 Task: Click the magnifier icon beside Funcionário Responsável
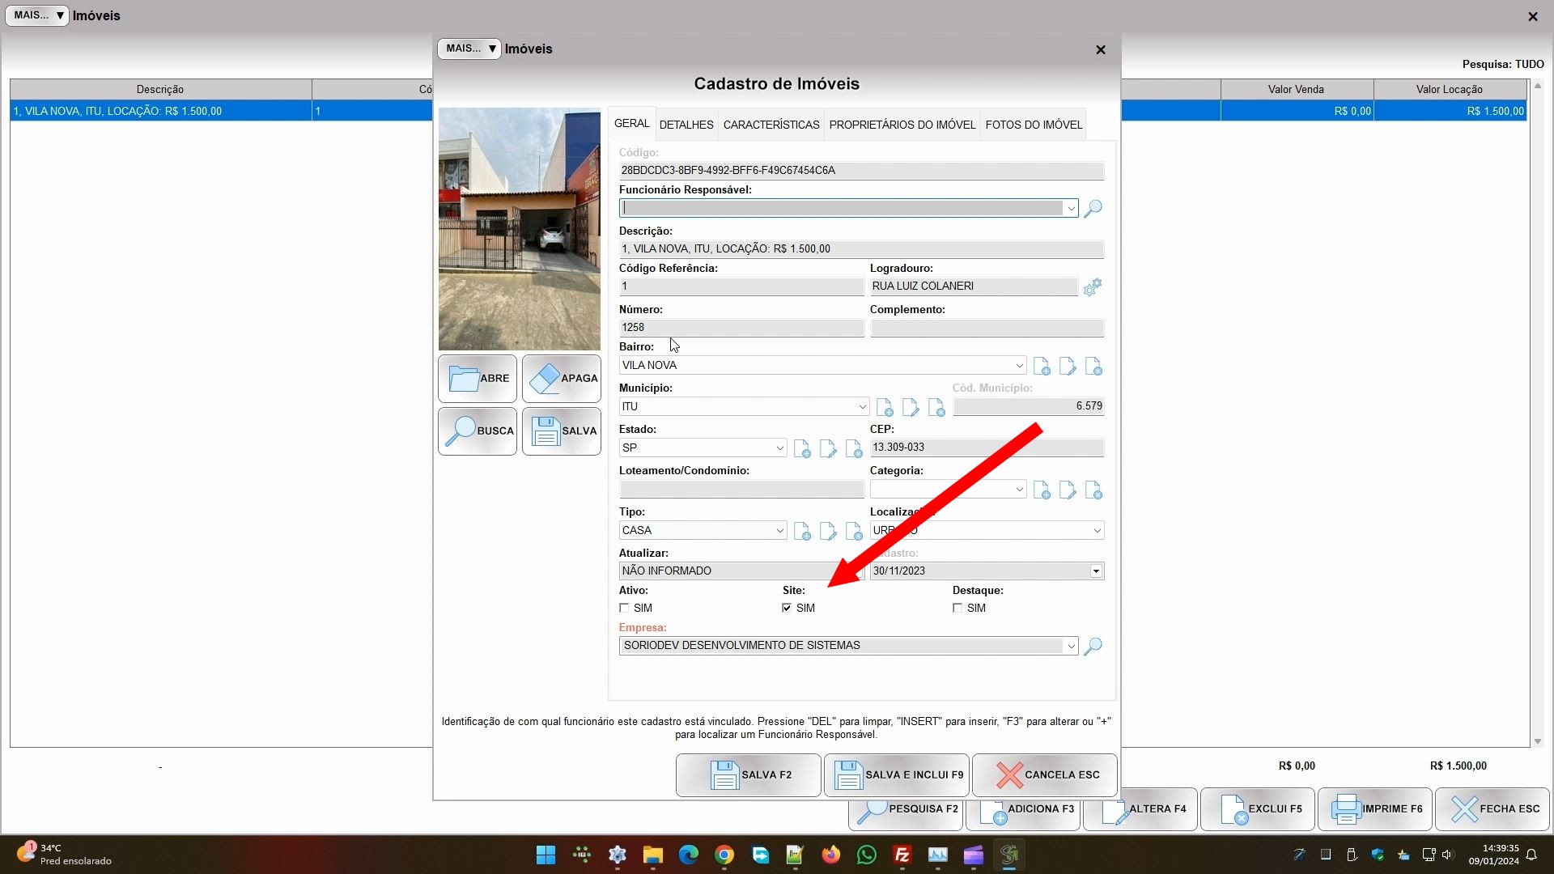(1093, 209)
